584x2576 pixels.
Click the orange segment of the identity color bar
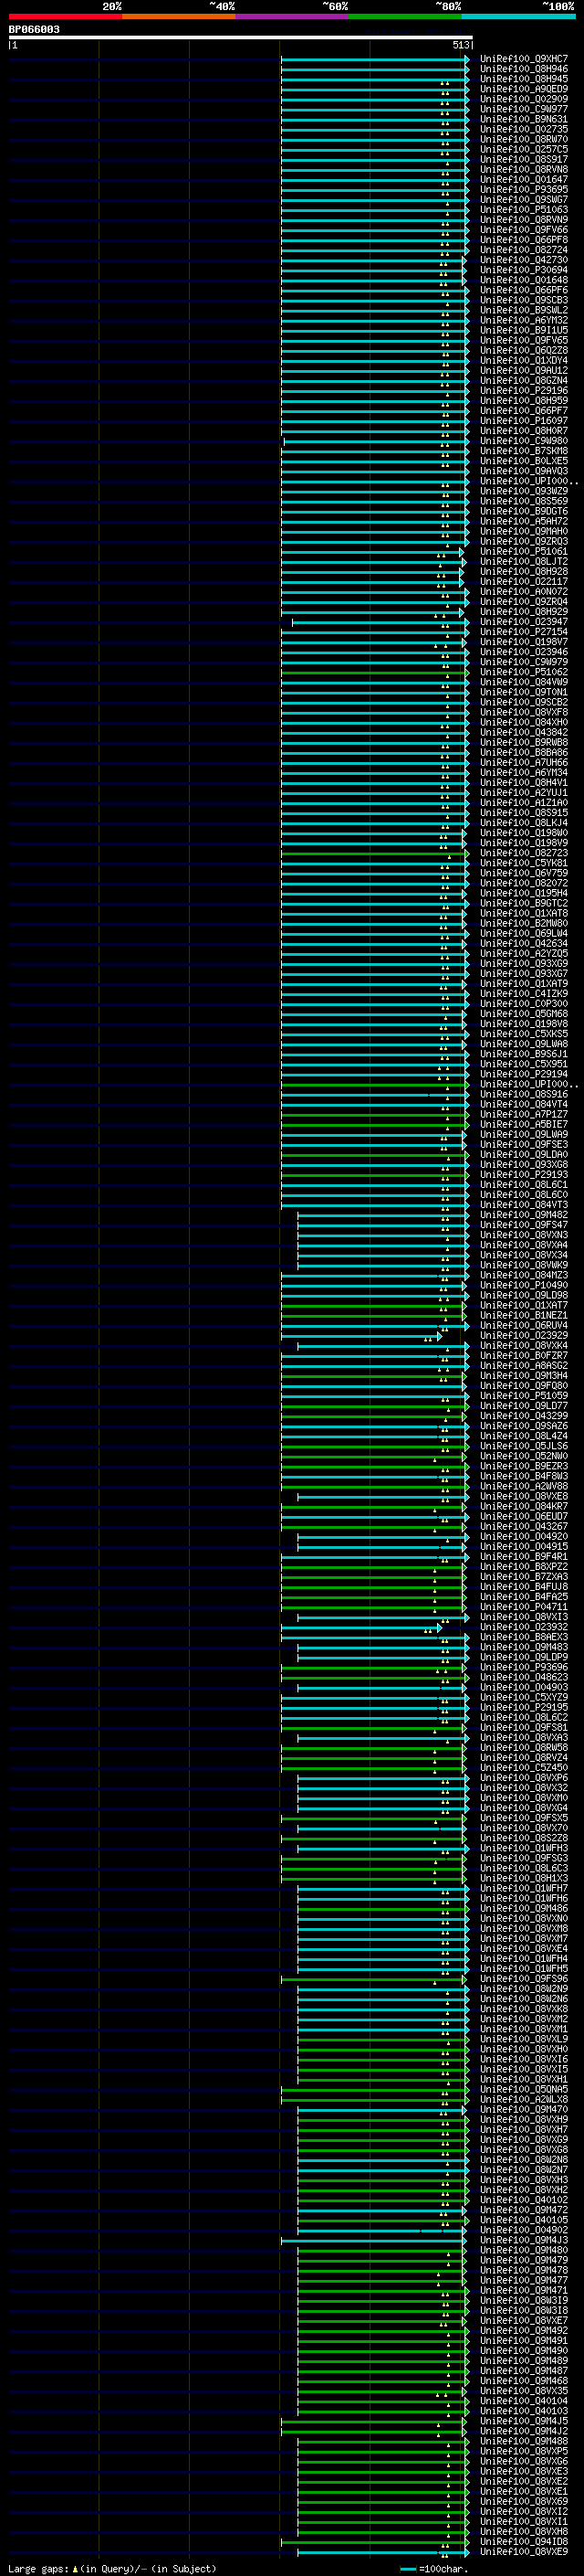coord(179,17)
